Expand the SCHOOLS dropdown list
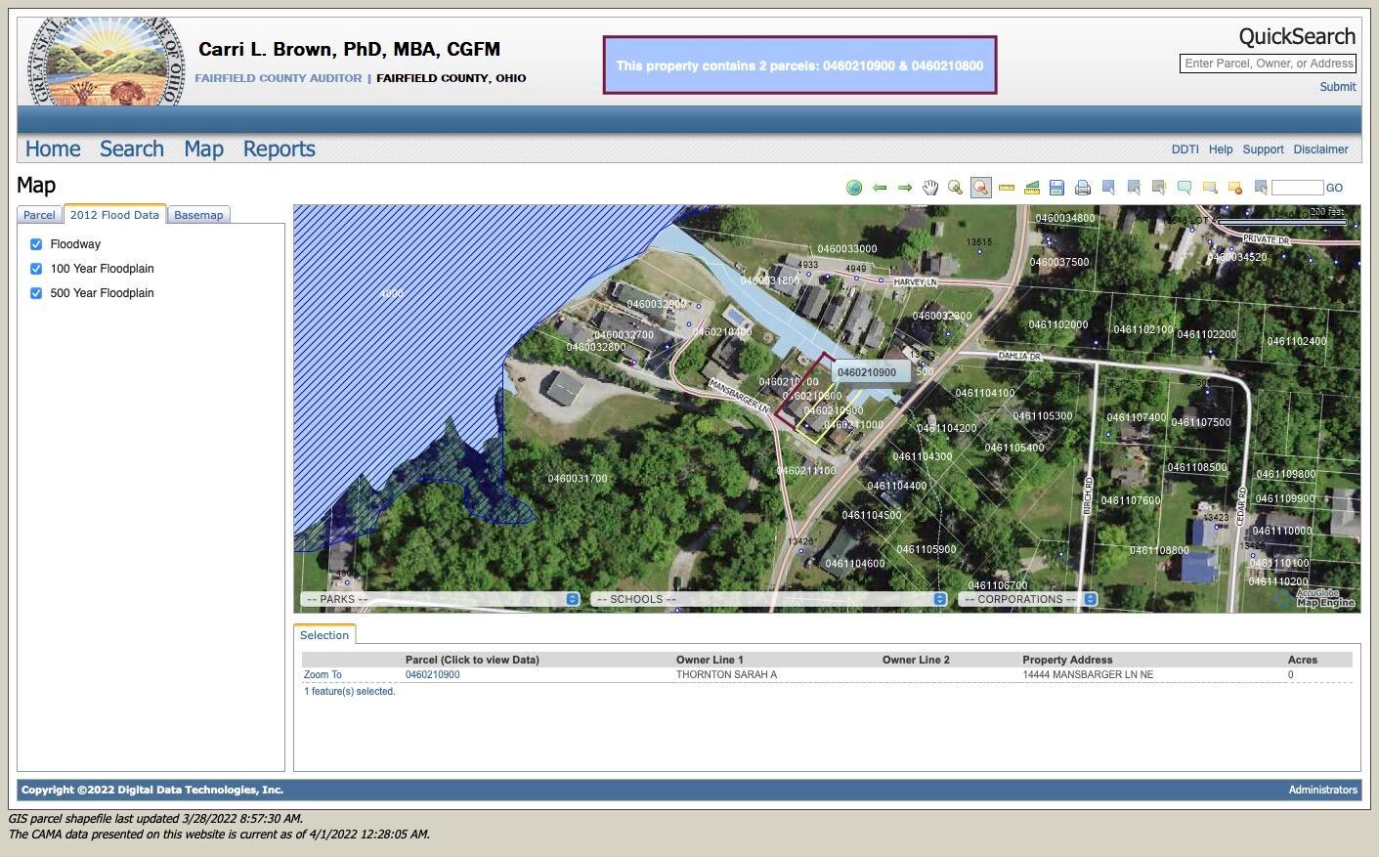 [770, 599]
